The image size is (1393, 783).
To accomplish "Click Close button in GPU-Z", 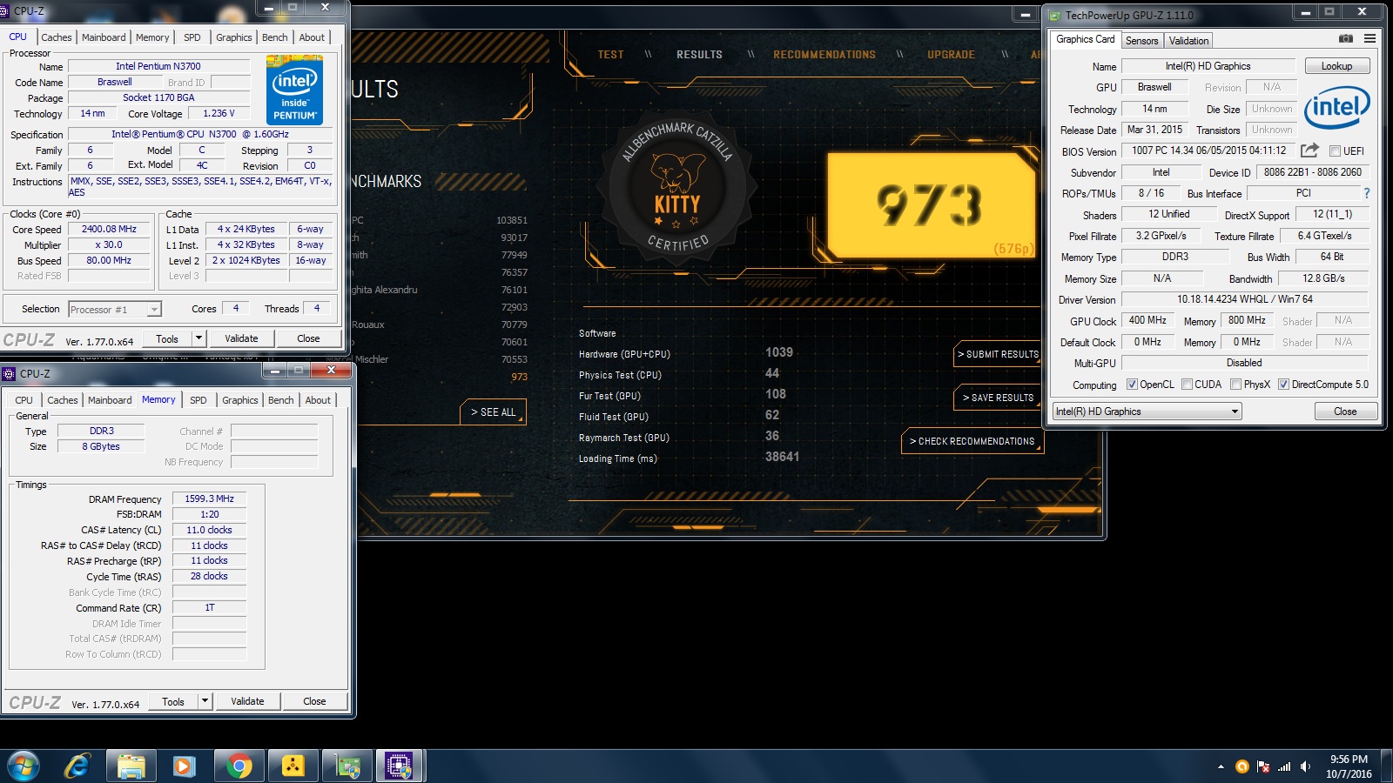I will pos(1345,412).
